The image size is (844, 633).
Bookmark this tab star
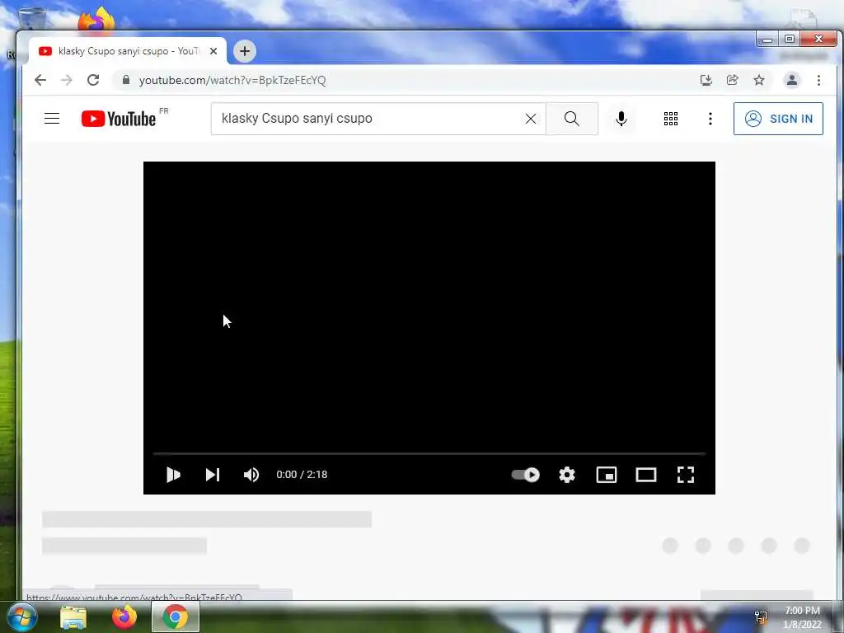759,80
